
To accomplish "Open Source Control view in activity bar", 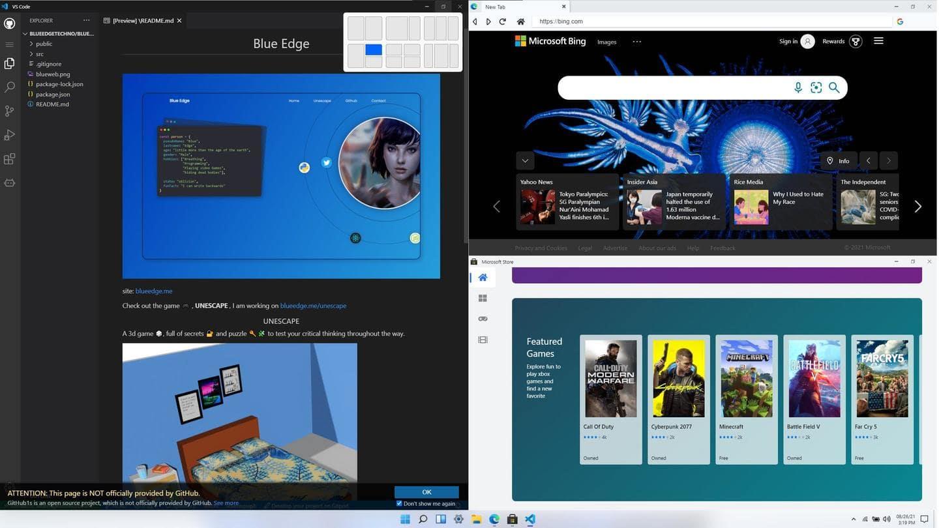I will click(9, 111).
